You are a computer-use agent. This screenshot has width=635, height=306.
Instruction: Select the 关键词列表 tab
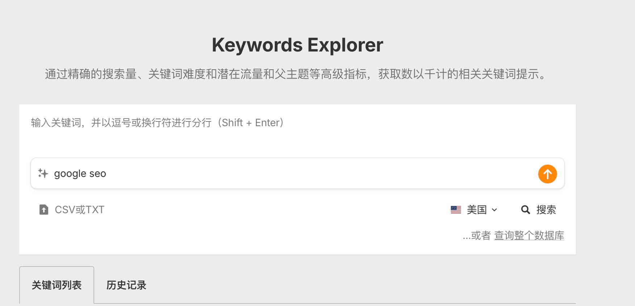[x=57, y=285]
